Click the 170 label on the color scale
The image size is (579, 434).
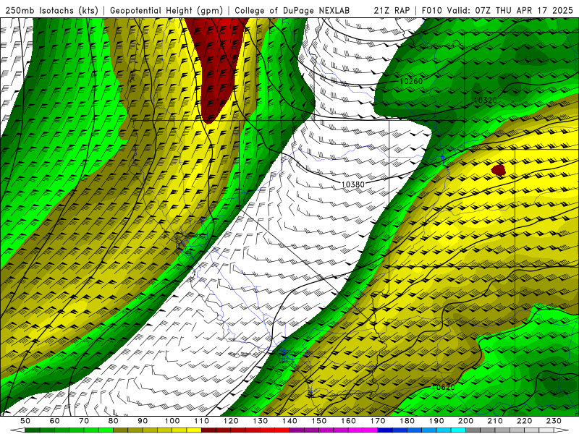378,421
